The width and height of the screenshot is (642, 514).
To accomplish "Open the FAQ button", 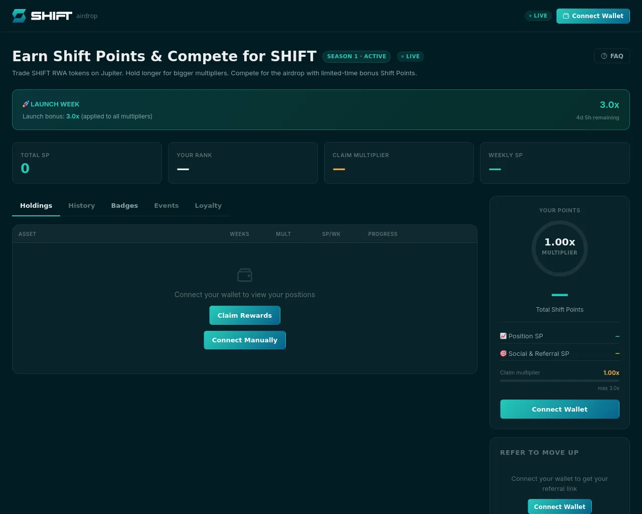I will click(612, 56).
